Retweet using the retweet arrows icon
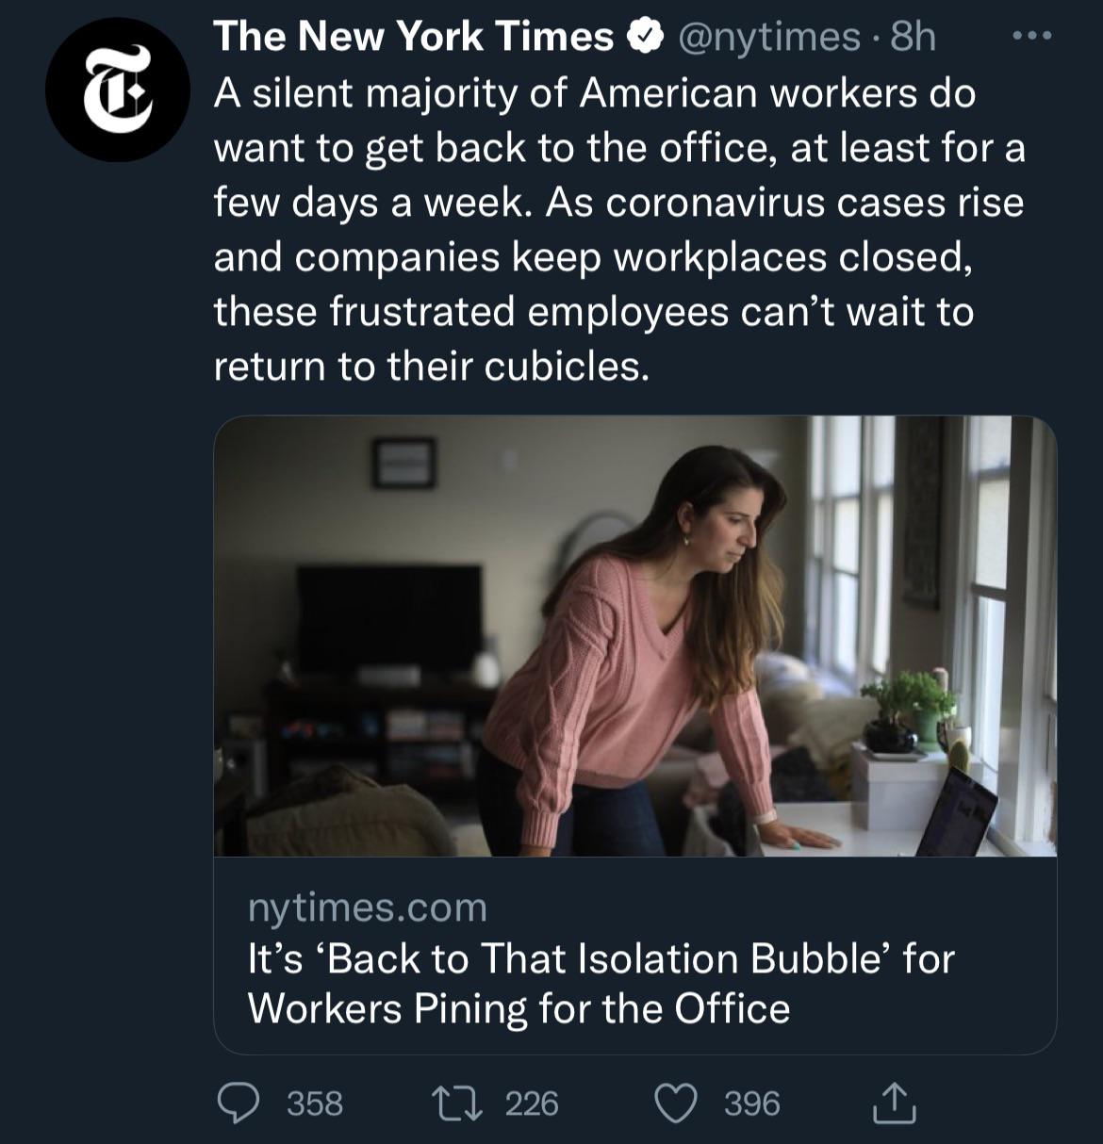The image size is (1103, 1144). point(457,1103)
